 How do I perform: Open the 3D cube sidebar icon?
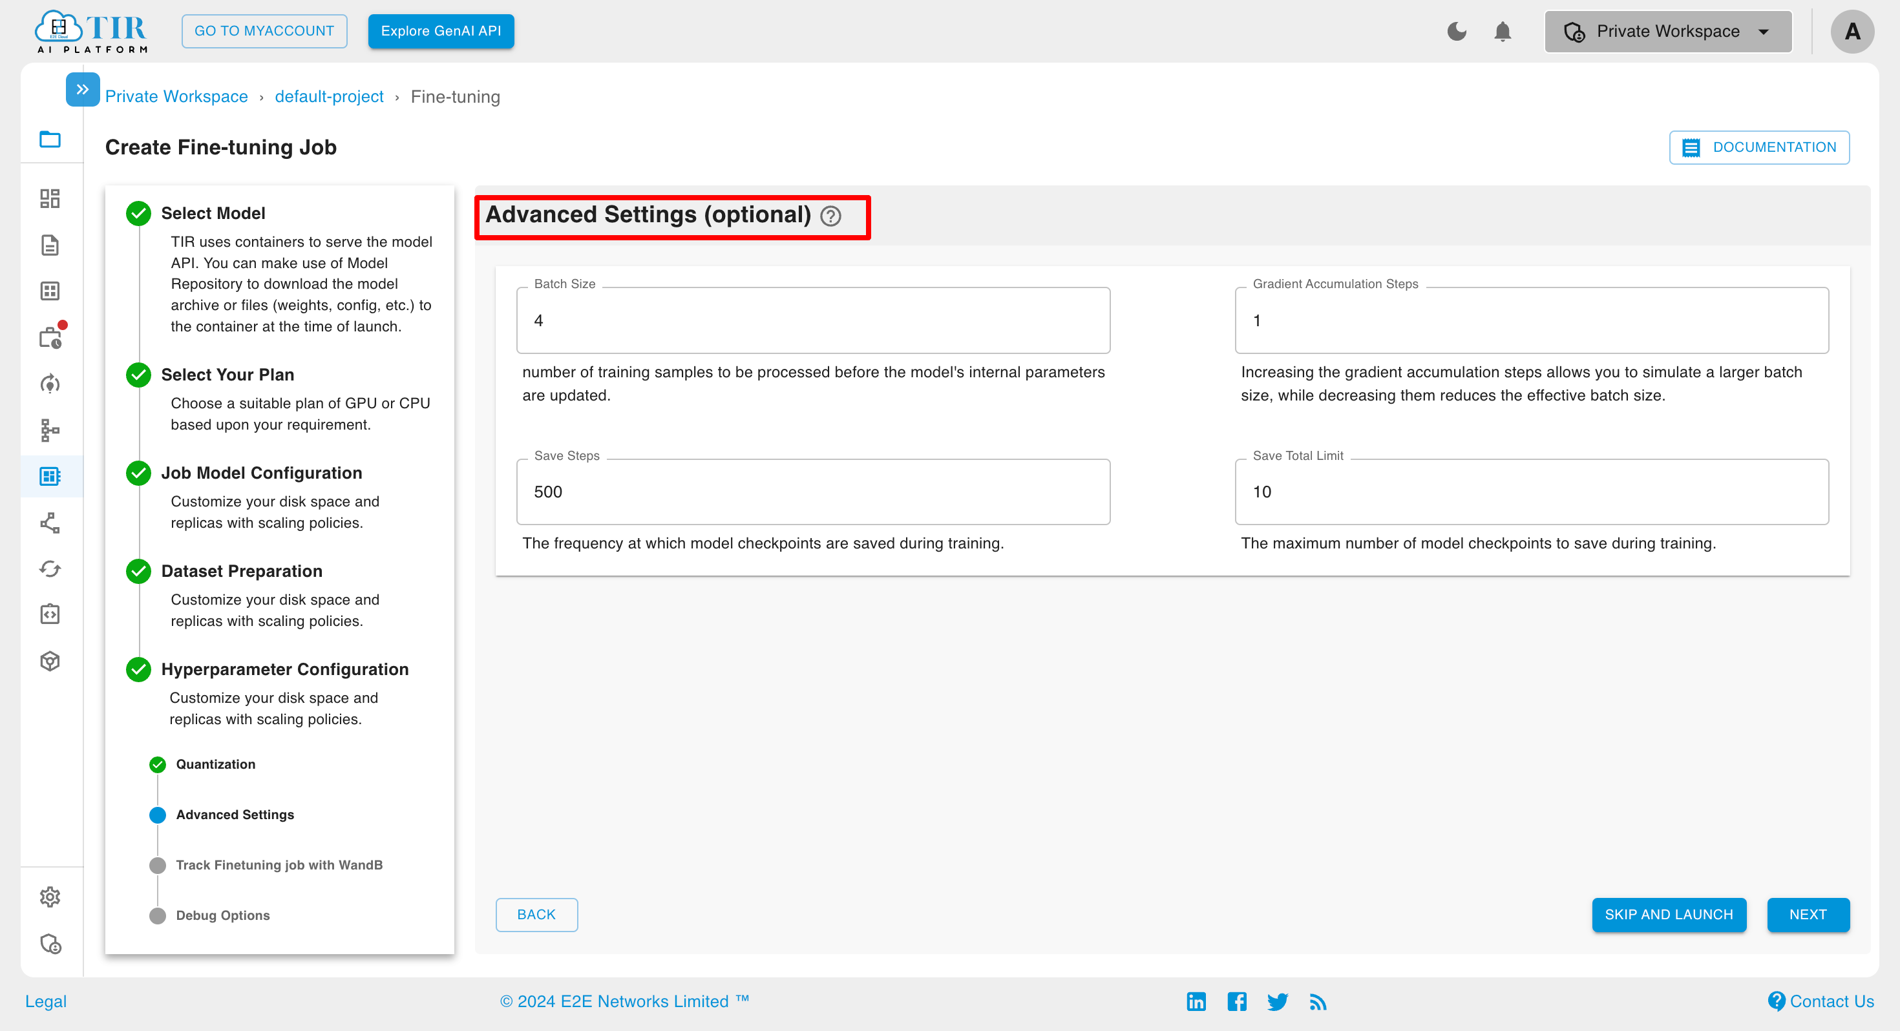pos(50,661)
